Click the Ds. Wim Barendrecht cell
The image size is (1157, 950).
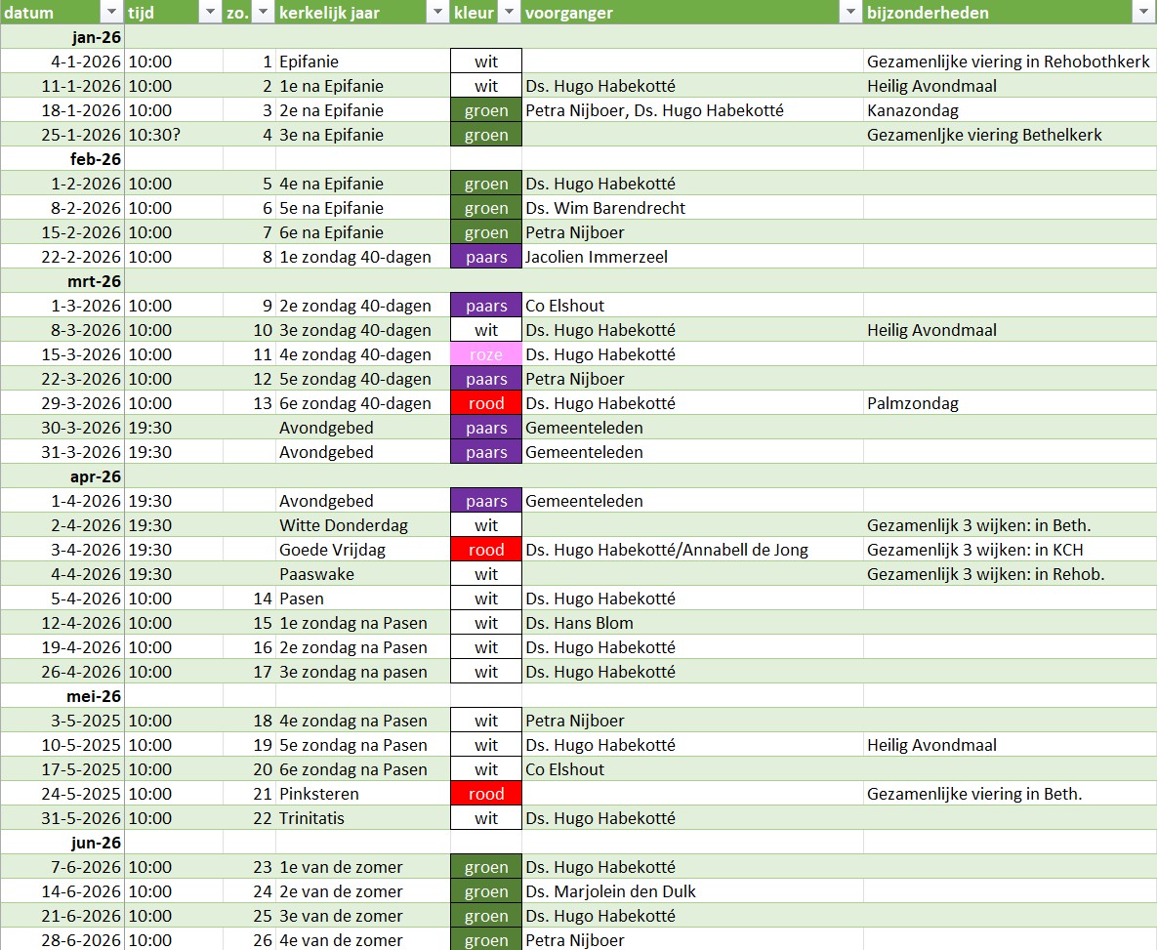(x=691, y=208)
